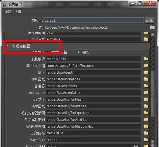The image size is (159, 147).
Task: Click the Maya Ascii scenes field
Action: [x=94, y=140]
